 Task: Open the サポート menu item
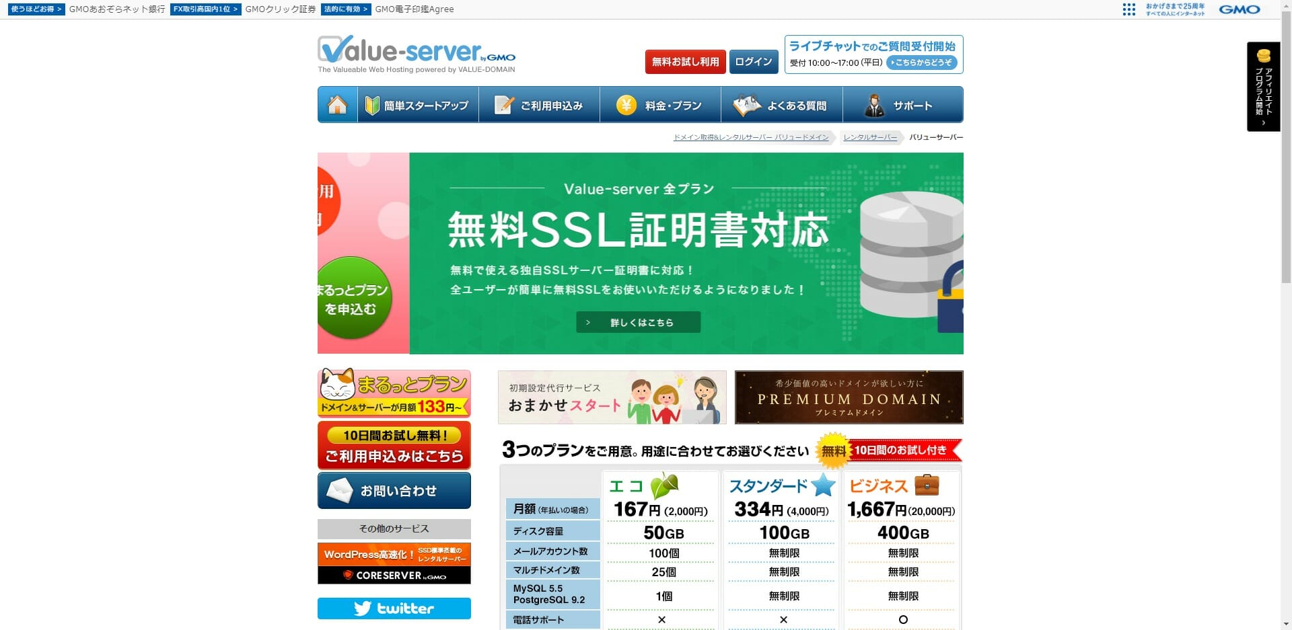[902, 105]
